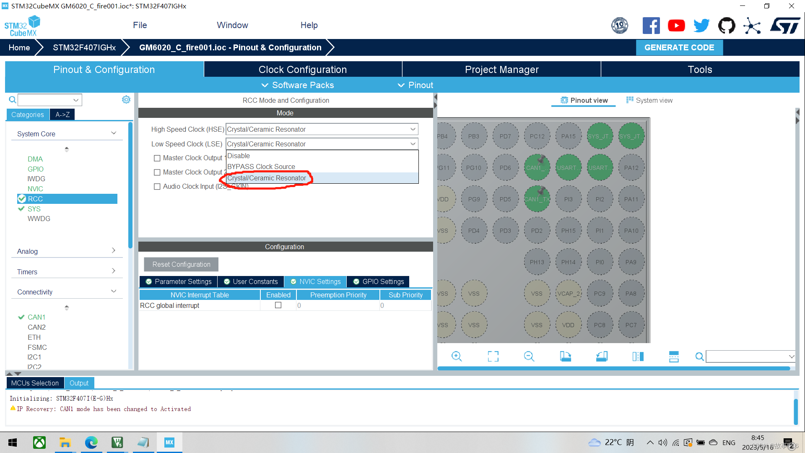Enable Audio Clock Input checkbox
This screenshot has height=453, width=805.
157,187
